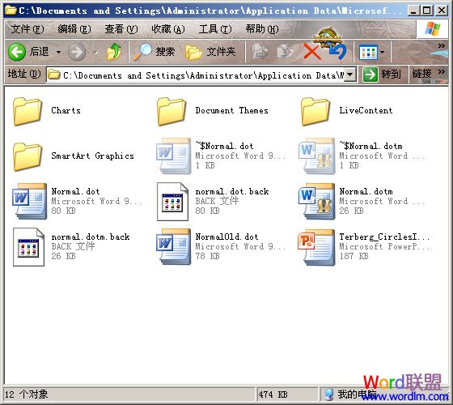Open the 工具(T) menu

coord(215,29)
